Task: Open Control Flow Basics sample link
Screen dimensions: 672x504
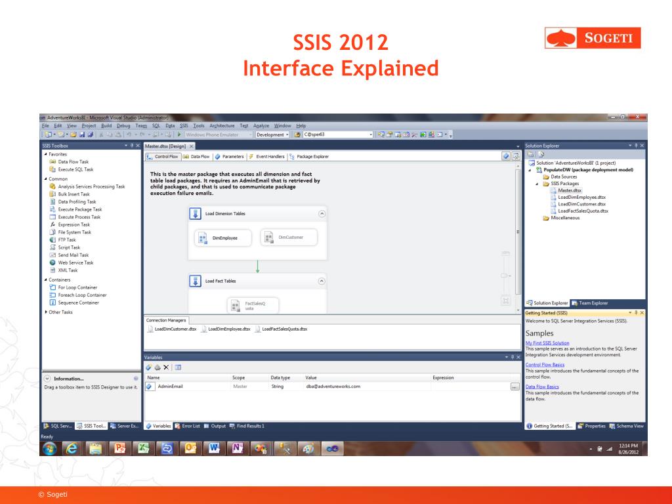Action: click(x=545, y=365)
